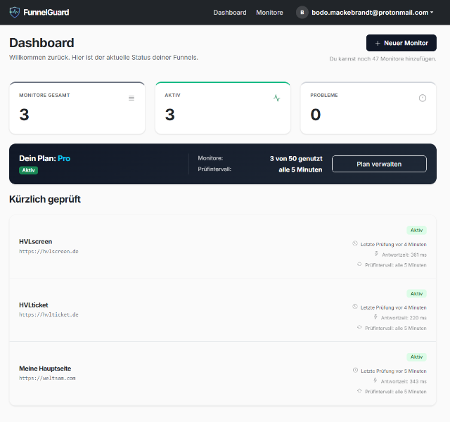Click the circle icon in the Probleme card

click(423, 98)
